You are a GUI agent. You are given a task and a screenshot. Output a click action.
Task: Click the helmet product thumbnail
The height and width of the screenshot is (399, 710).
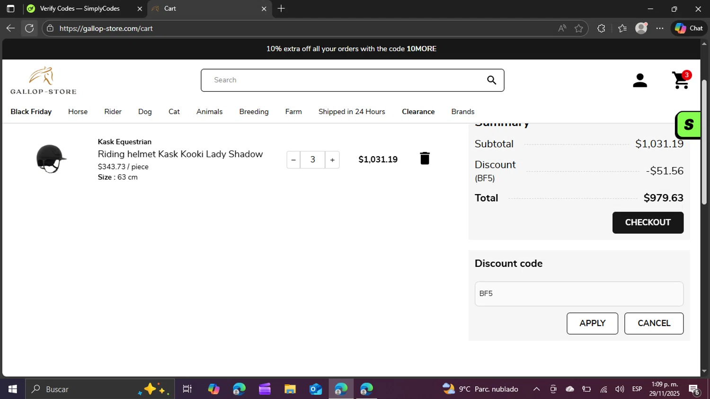[51, 159]
